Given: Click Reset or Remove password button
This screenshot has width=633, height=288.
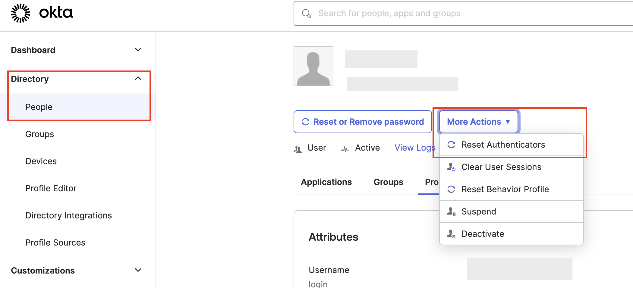Looking at the screenshot, I should (x=363, y=122).
